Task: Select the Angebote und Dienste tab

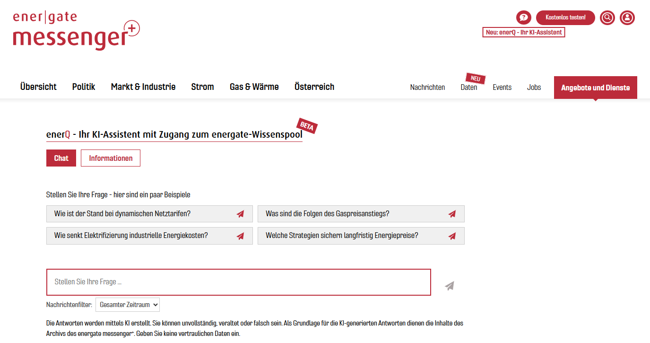Action: coord(595,88)
